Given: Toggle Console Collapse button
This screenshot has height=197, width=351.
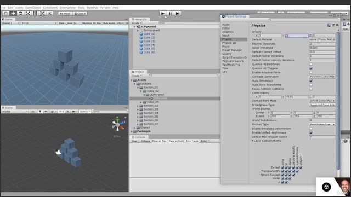Looking at the screenshot, I should pos(145,141).
